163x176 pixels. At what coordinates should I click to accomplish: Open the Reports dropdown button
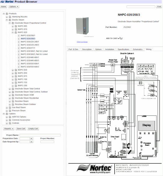tap(9, 128)
